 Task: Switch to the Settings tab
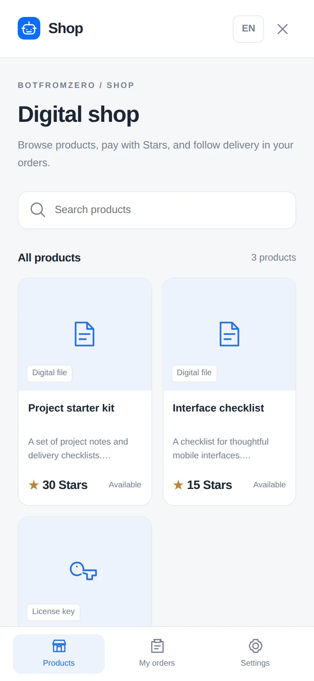tap(255, 654)
